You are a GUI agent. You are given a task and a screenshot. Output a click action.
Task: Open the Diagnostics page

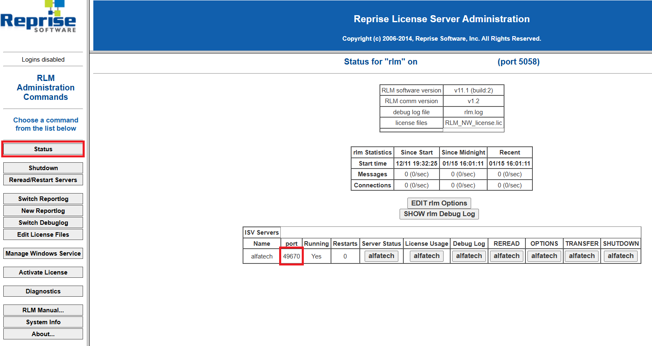pos(43,291)
